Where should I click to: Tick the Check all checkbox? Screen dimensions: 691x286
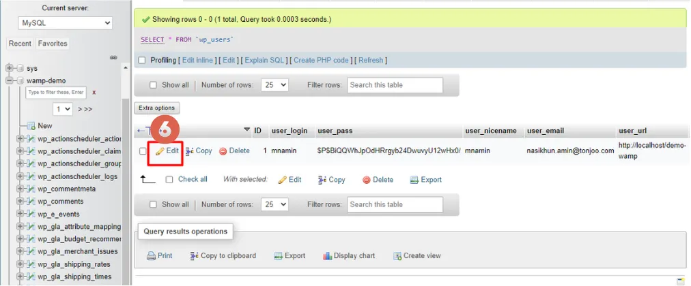click(x=169, y=180)
